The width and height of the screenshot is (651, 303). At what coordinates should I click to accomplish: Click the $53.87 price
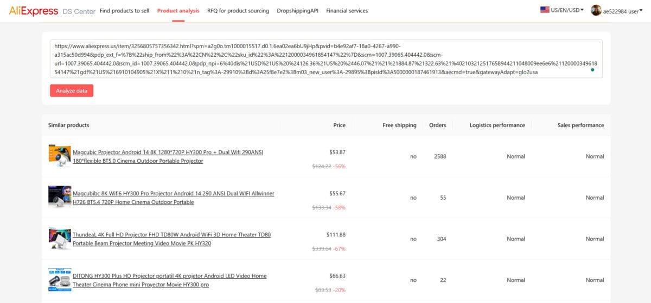pos(337,152)
